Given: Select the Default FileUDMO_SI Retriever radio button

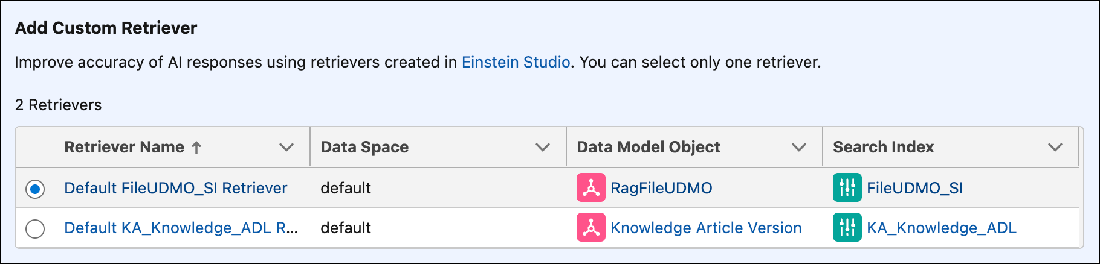Looking at the screenshot, I should point(35,189).
